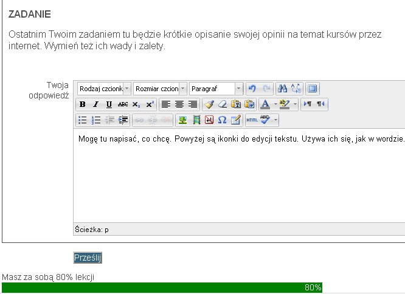Open Rodzaj czcionki font family dropdown
This screenshot has height=294, width=405.
click(104, 89)
